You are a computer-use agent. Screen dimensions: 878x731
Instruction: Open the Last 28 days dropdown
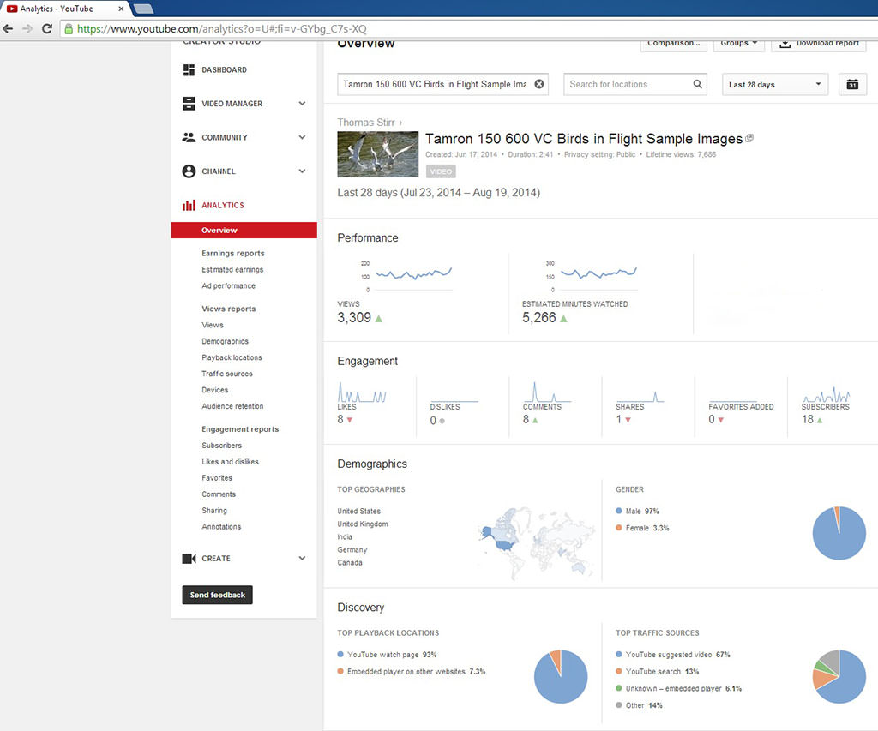[775, 84]
